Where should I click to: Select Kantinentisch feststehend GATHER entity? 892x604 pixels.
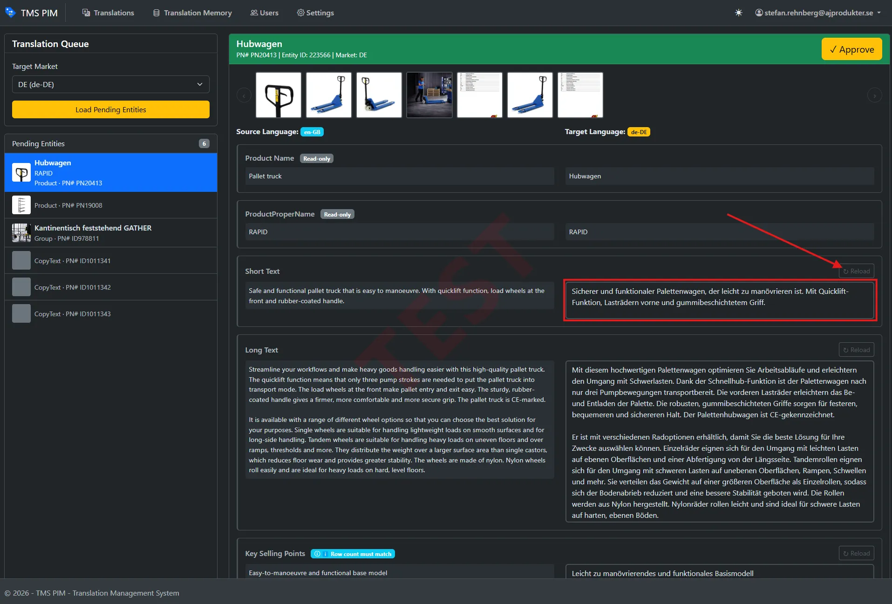111,232
